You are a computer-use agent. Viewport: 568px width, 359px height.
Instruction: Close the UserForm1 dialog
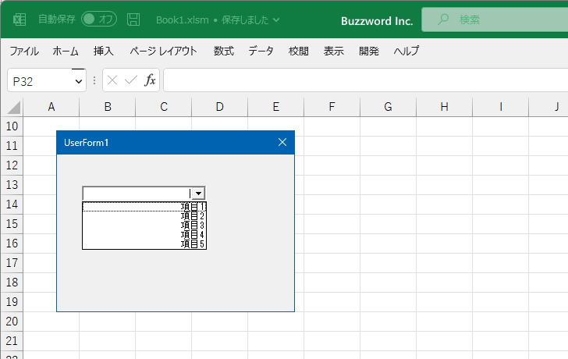tap(282, 142)
